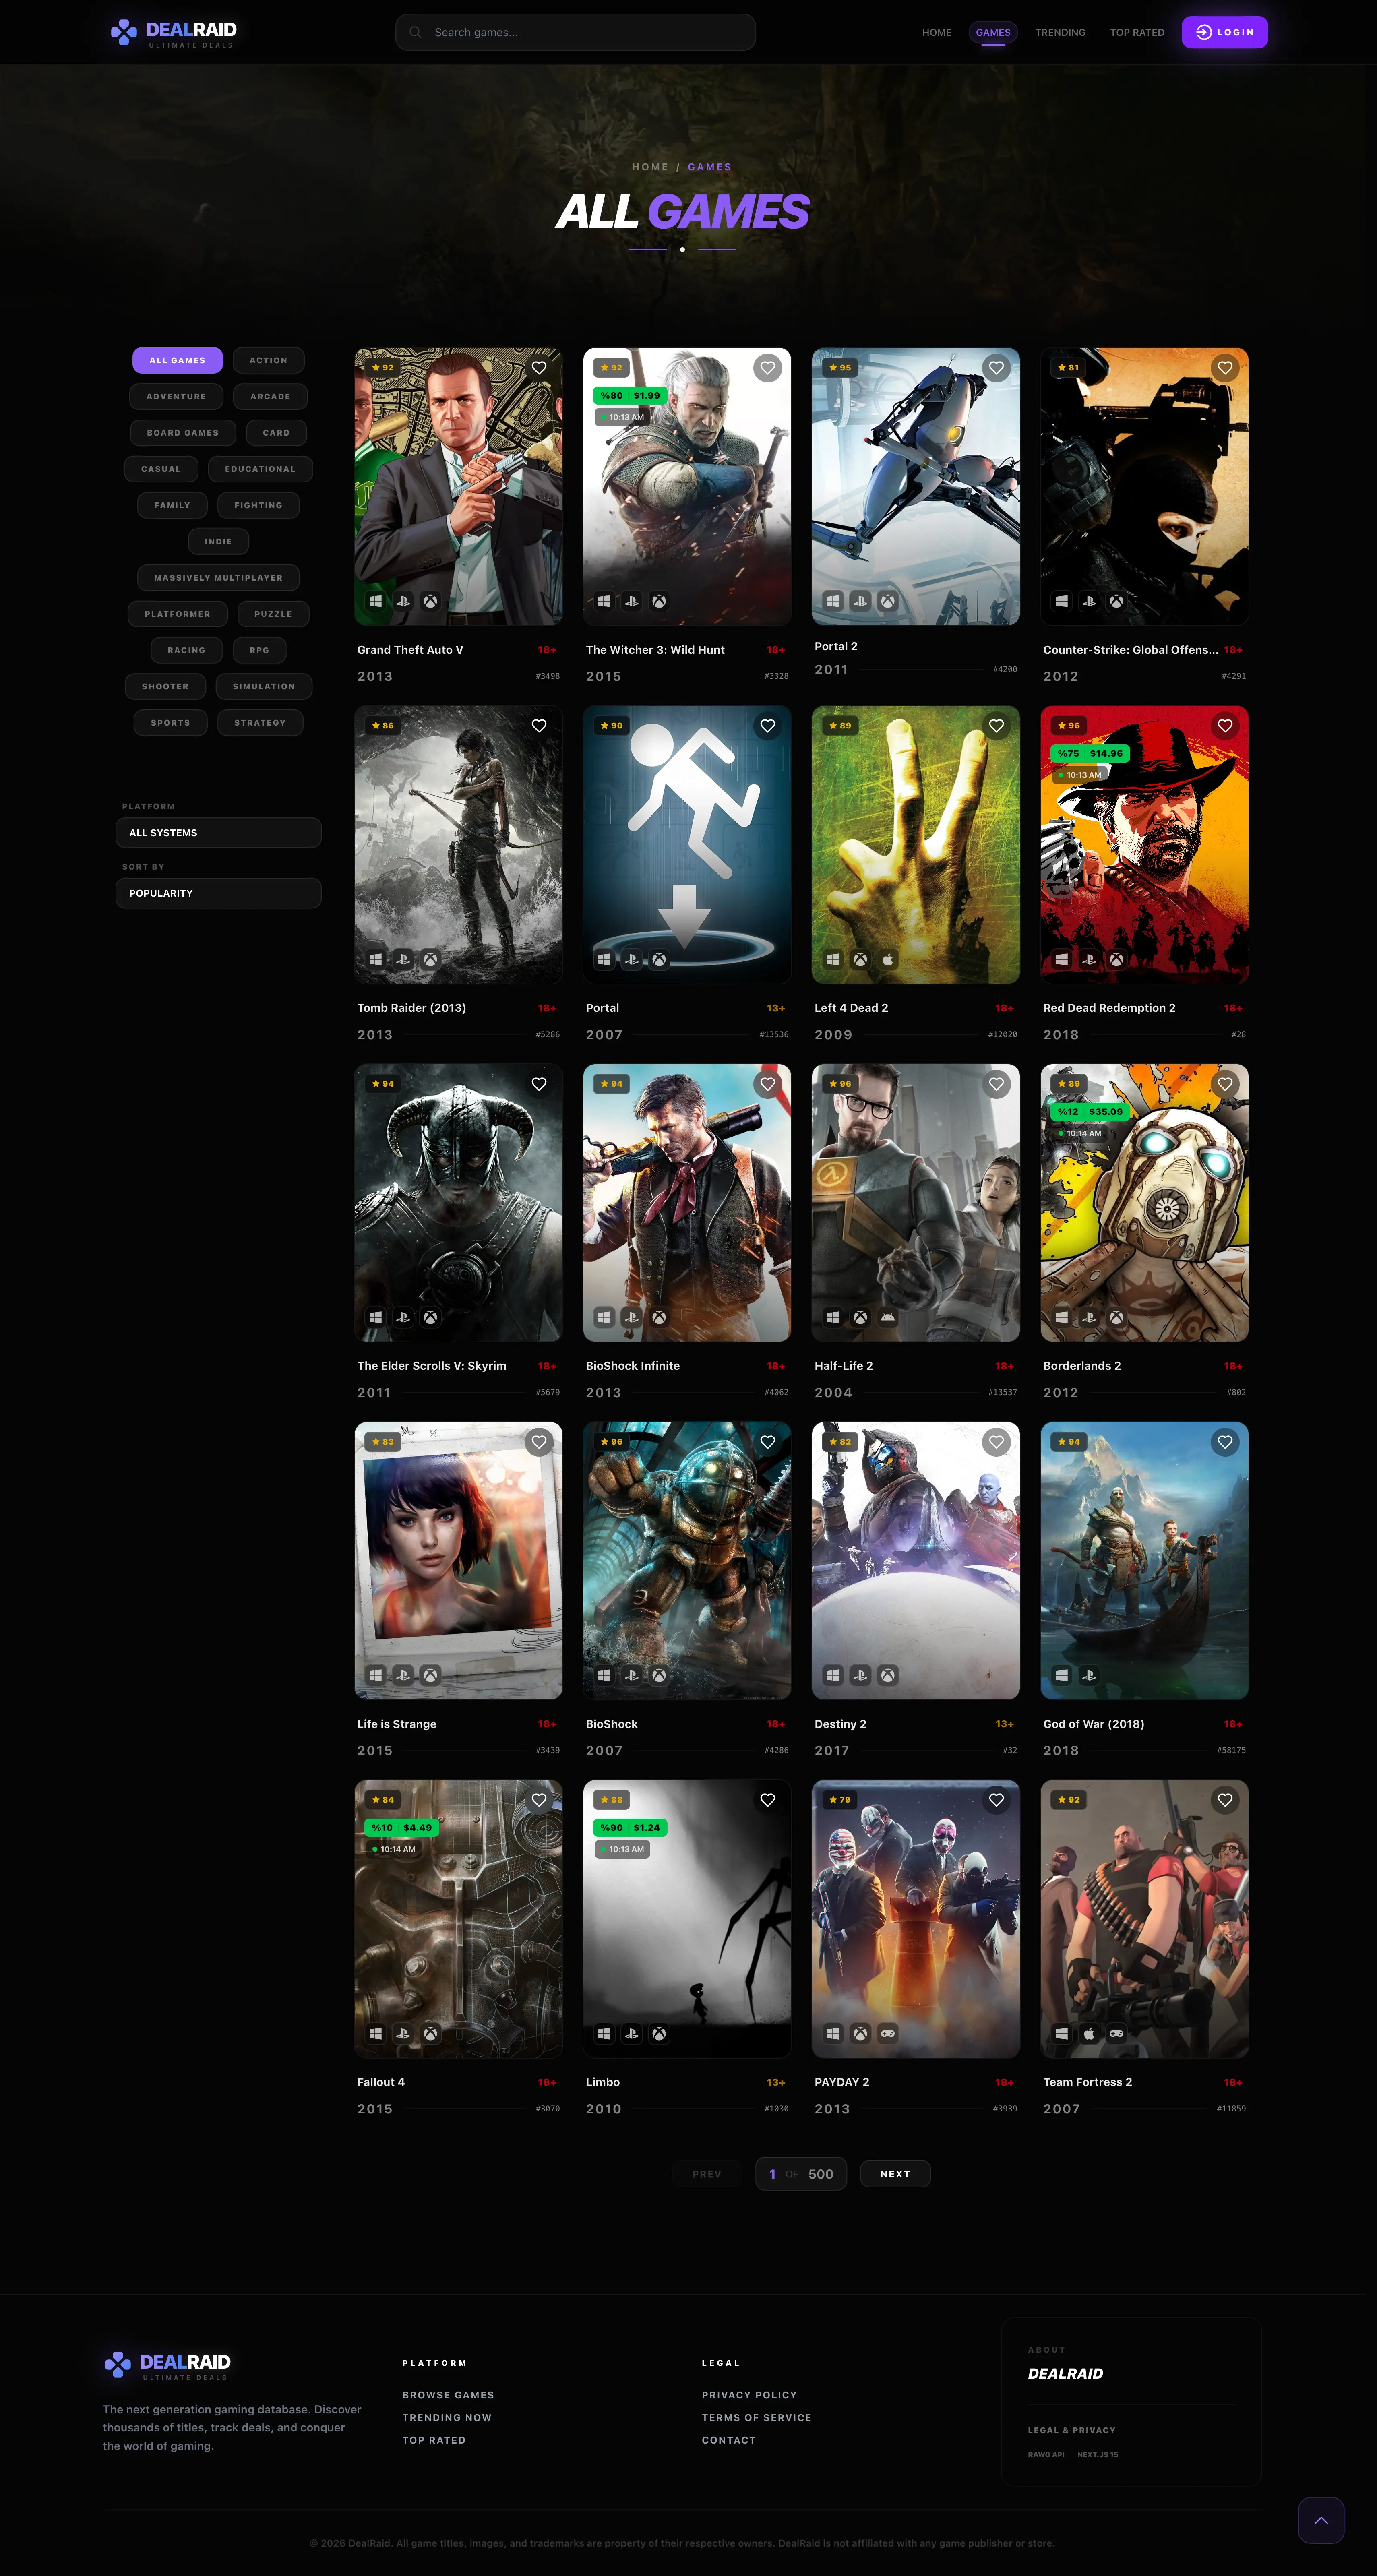Screen dimensions: 1377x2576
Task: Click the Xbox icon on Skyrim card
Action: click(x=430, y=1317)
